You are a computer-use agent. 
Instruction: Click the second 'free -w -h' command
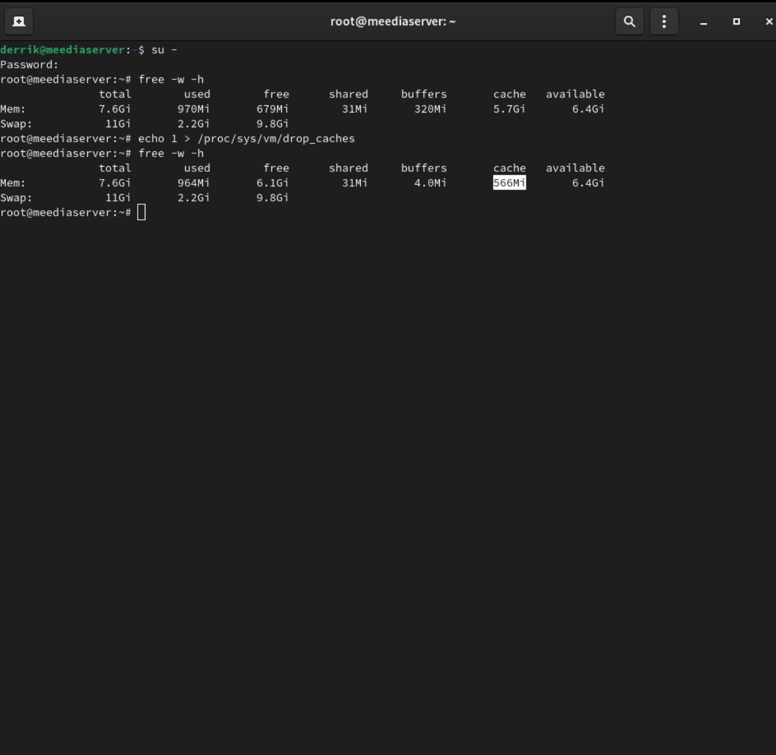[171, 153]
